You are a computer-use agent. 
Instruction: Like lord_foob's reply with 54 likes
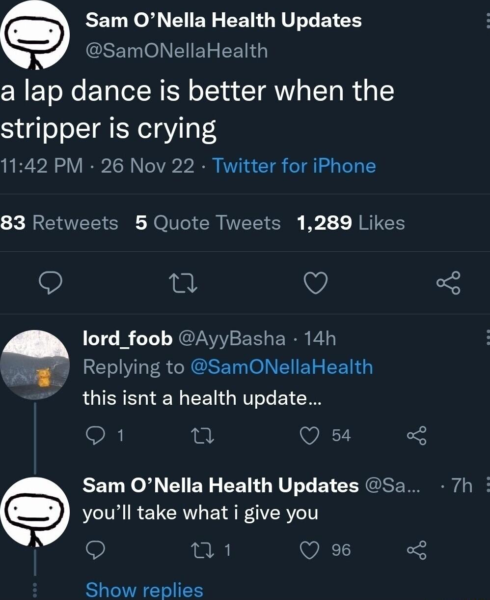pos(310,435)
